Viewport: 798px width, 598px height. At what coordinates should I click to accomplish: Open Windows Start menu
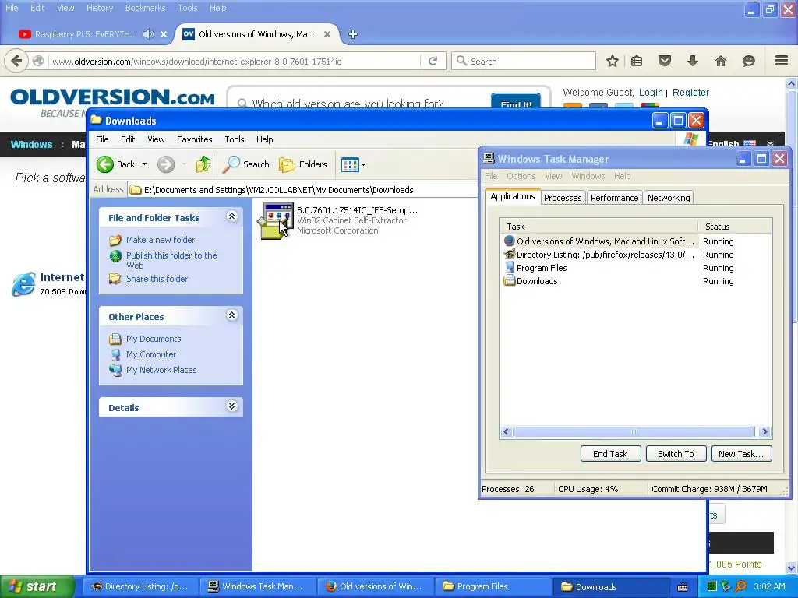pos(37,586)
